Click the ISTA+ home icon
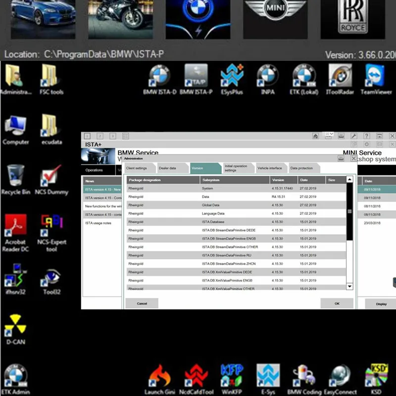The width and height of the screenshot is (396, 396). point(315,137)
